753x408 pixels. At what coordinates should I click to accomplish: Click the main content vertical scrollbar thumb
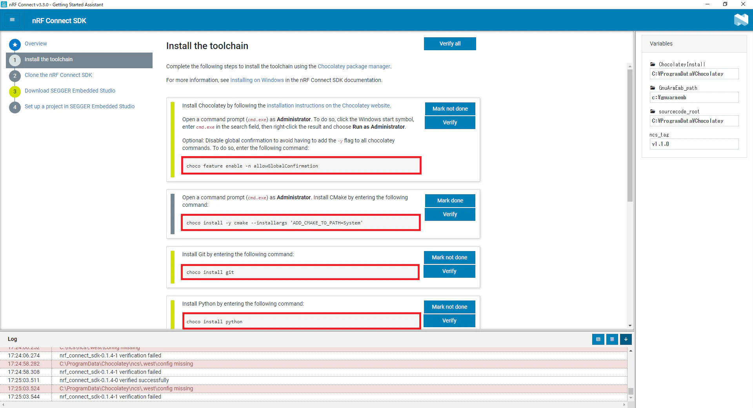(x=630, y=135)
